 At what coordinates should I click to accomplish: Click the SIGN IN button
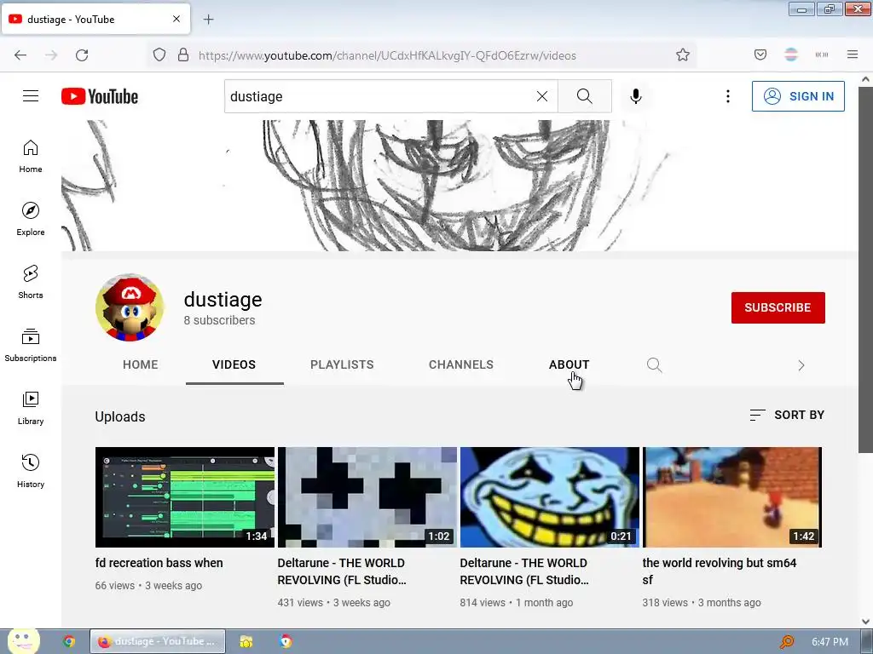coord(798,96)
